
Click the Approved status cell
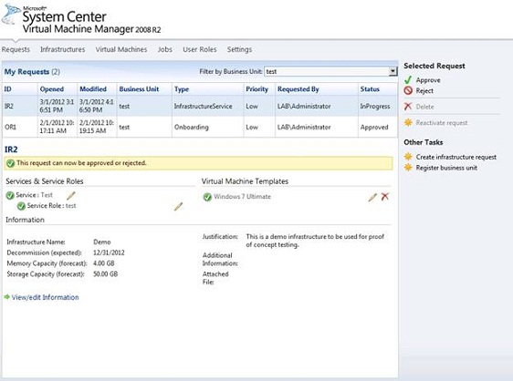tap(374, 127)
